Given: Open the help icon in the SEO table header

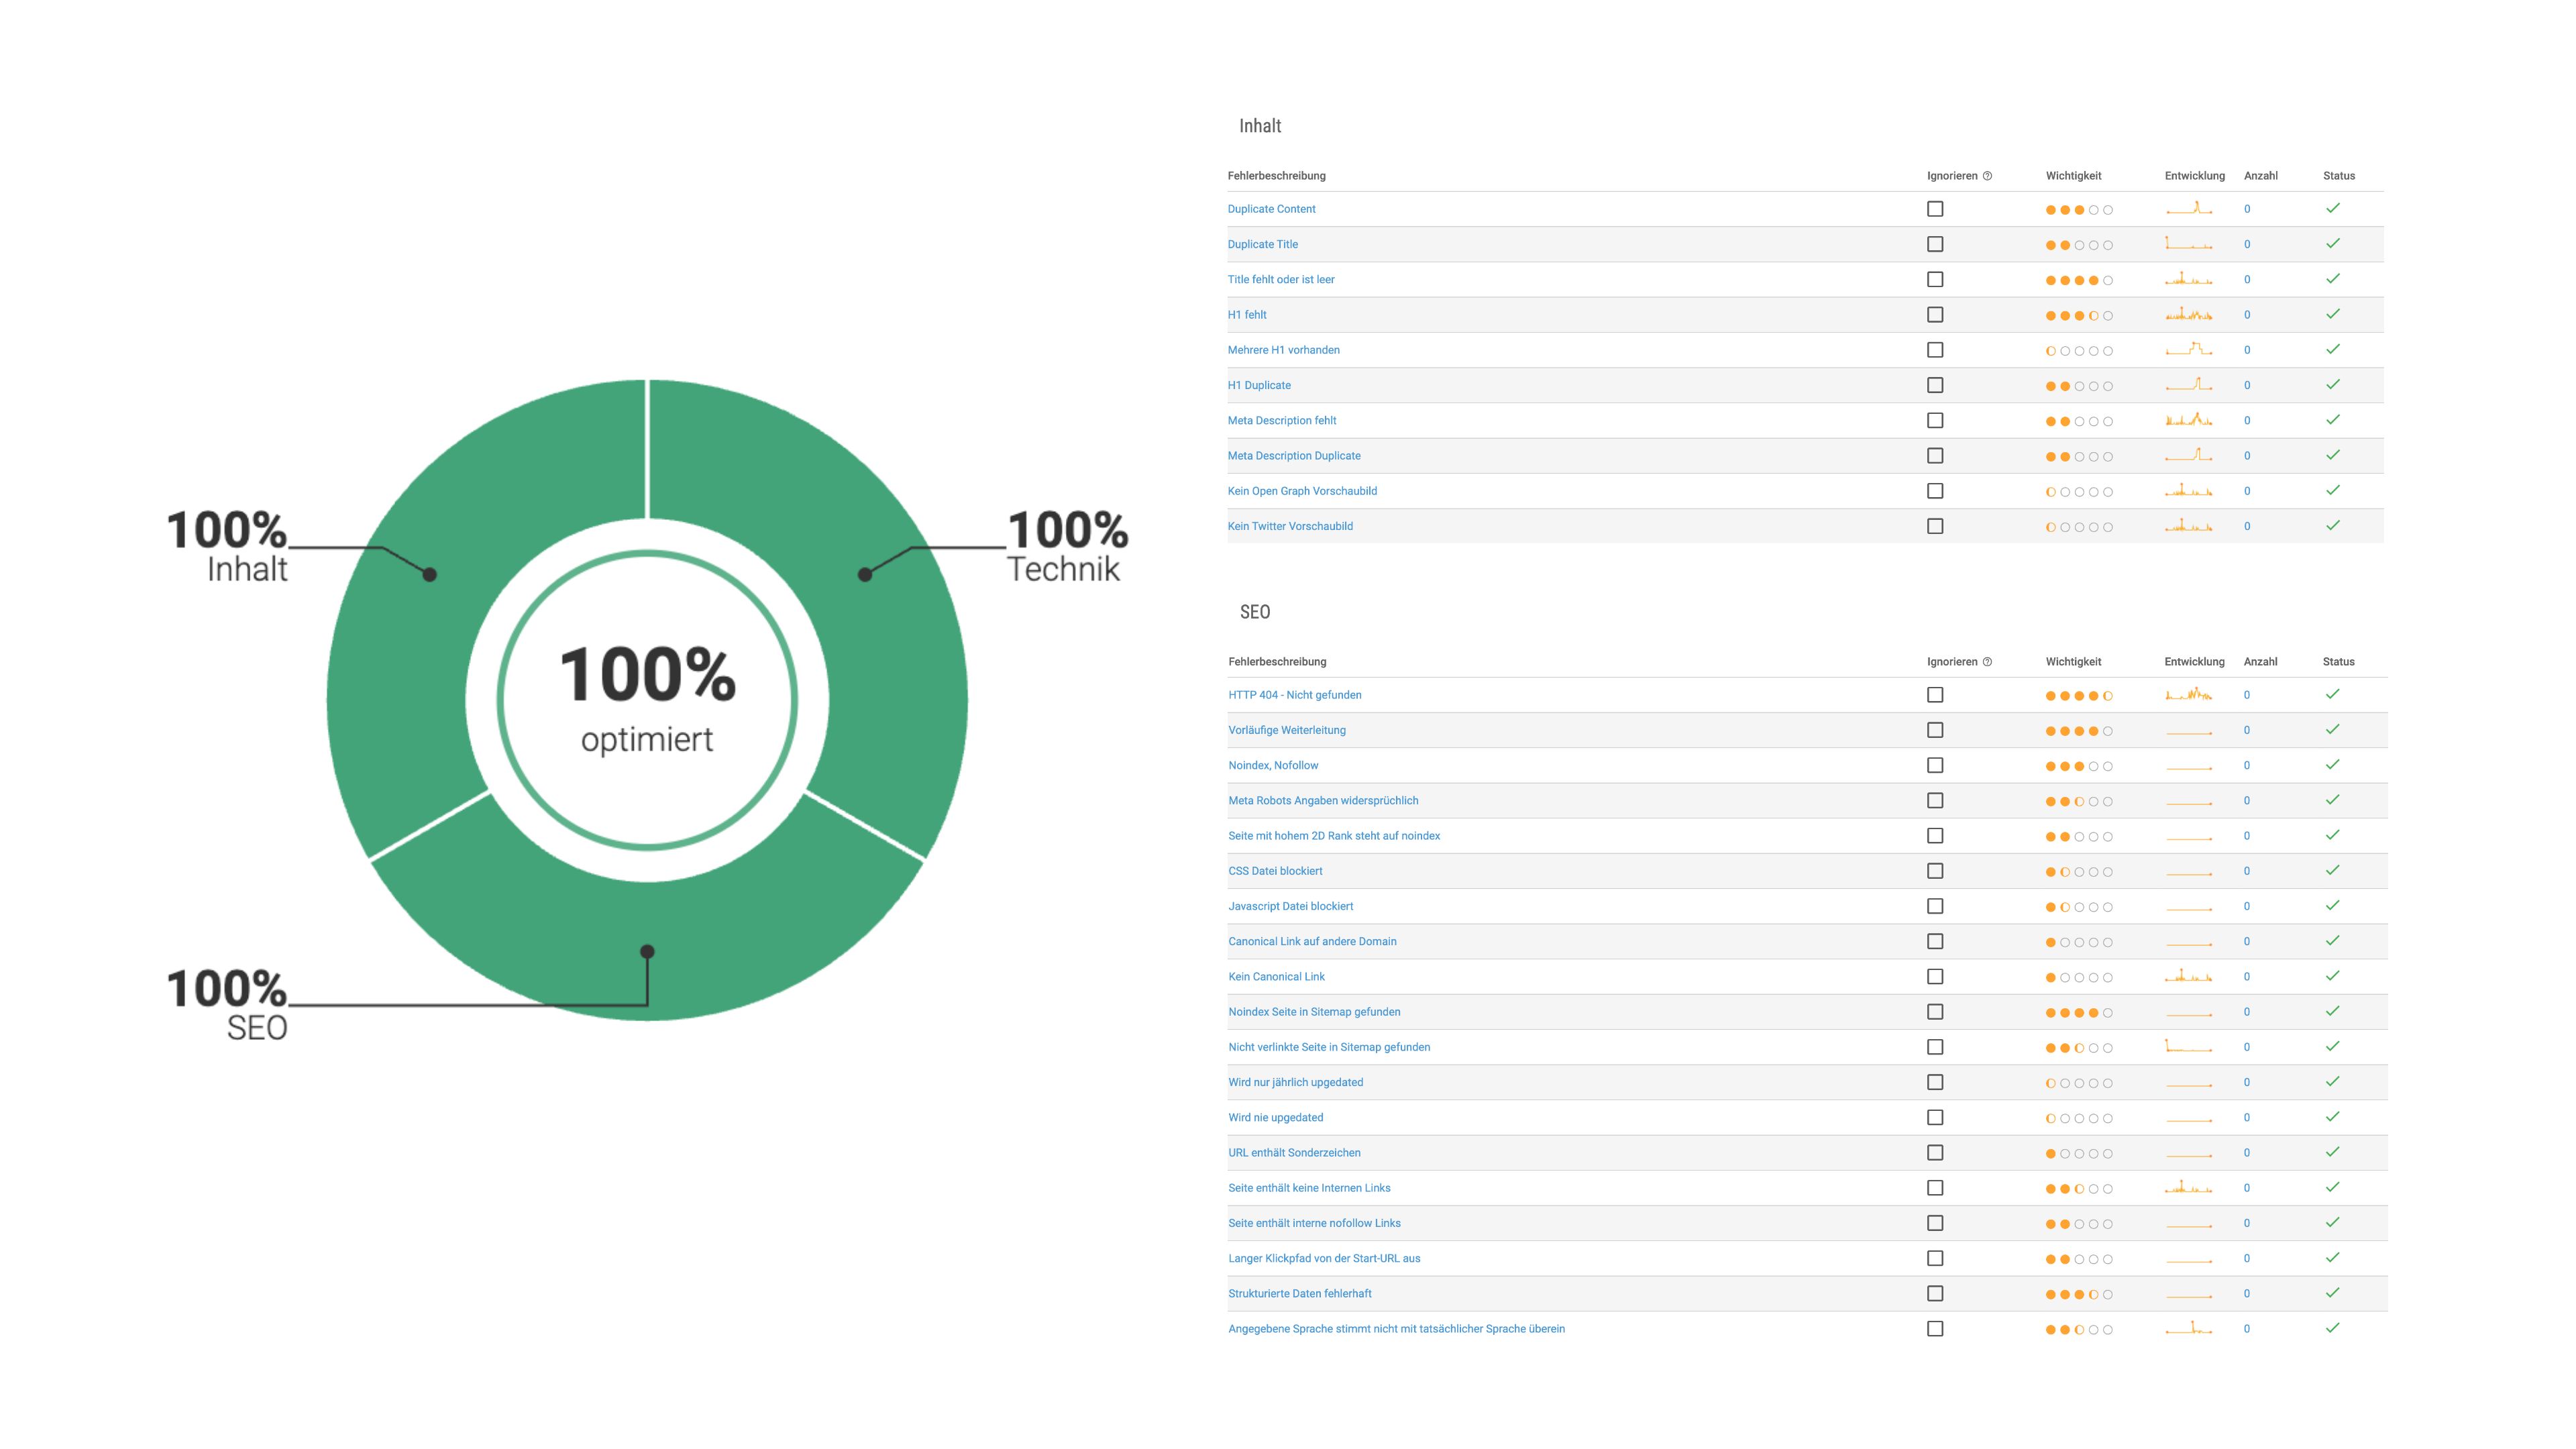Looking at the screenshot, I should 1987,661.
